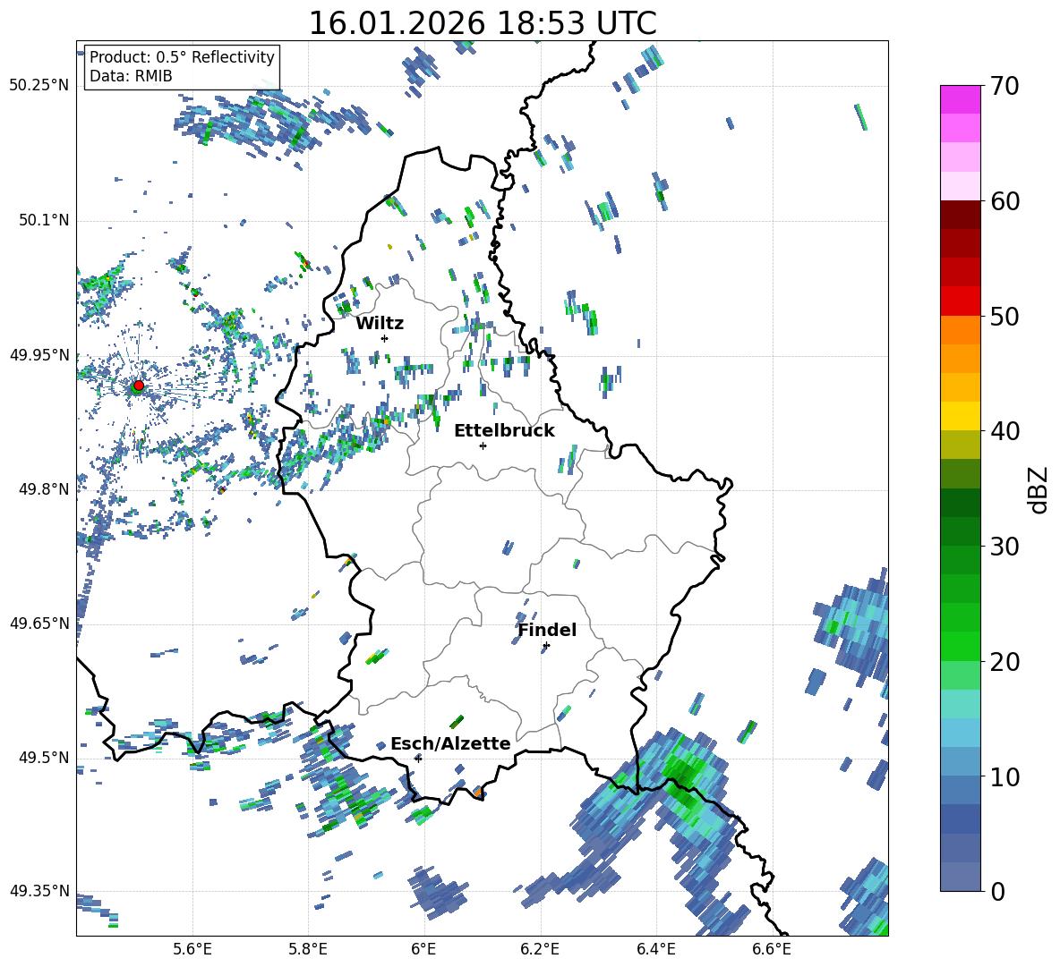The height and width of the screenshot is (967, 1060).
Task: Click the dBZ colorbar axis label
Action: [x=1039, y=489]
